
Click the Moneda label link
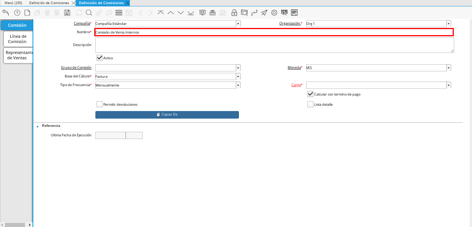[x=294, y=68]
